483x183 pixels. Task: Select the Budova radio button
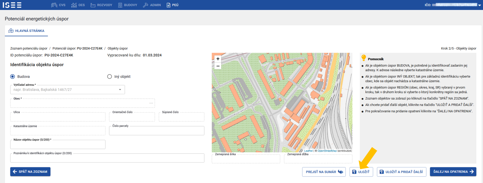13,77
